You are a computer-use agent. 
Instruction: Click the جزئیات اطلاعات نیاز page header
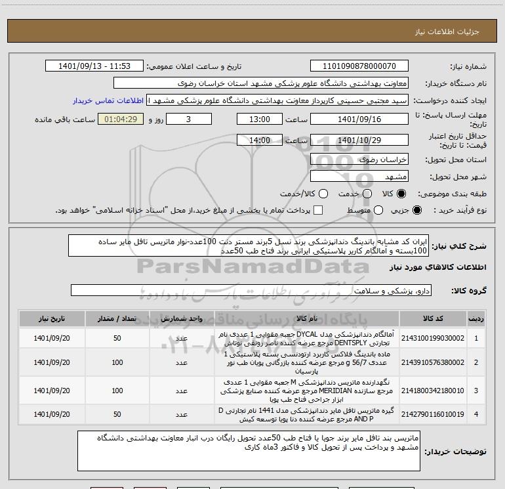pos(447,32)
